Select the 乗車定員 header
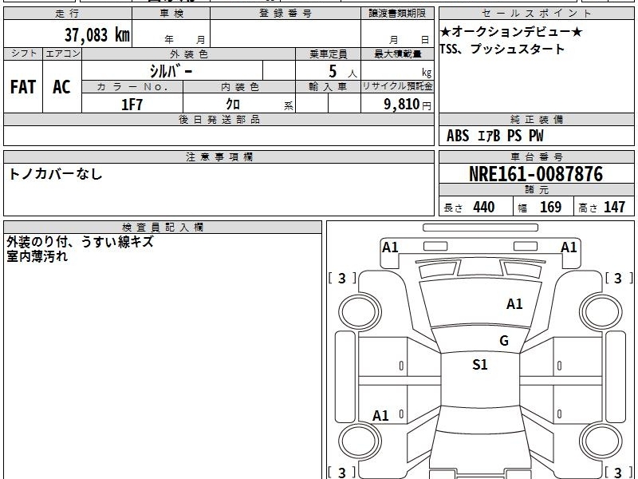638x479 pixels. (x=329, y=53)
